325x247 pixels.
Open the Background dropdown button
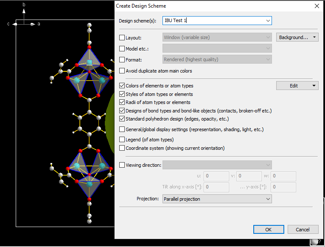pyautogui.click(x=297, y=37)
